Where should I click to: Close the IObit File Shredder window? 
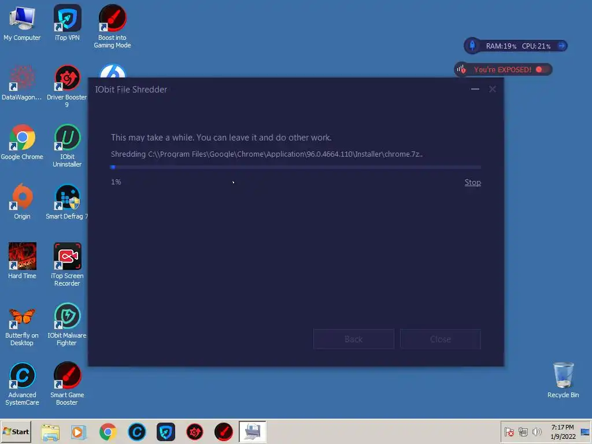[x=493, y=89]
